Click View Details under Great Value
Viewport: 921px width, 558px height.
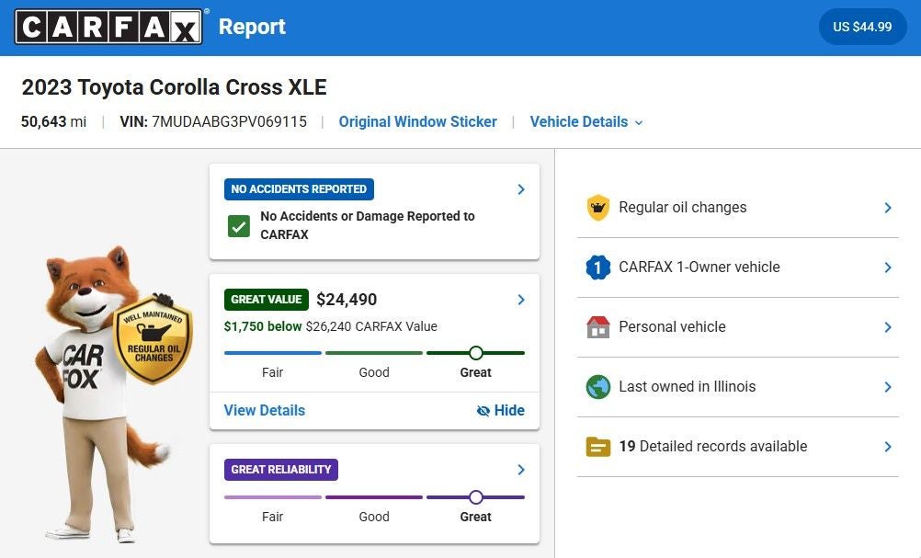tap(264, 410)
